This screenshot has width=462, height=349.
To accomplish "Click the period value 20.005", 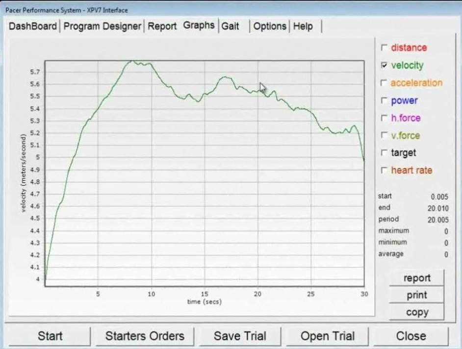I will [438, 220].
